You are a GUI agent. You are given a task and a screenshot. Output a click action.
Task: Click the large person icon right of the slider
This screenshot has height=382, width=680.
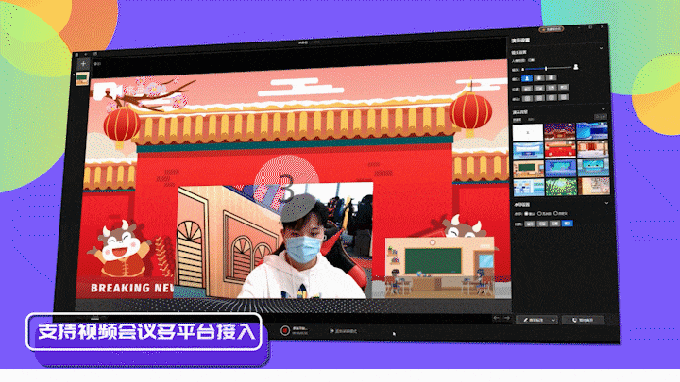[576, 67]
